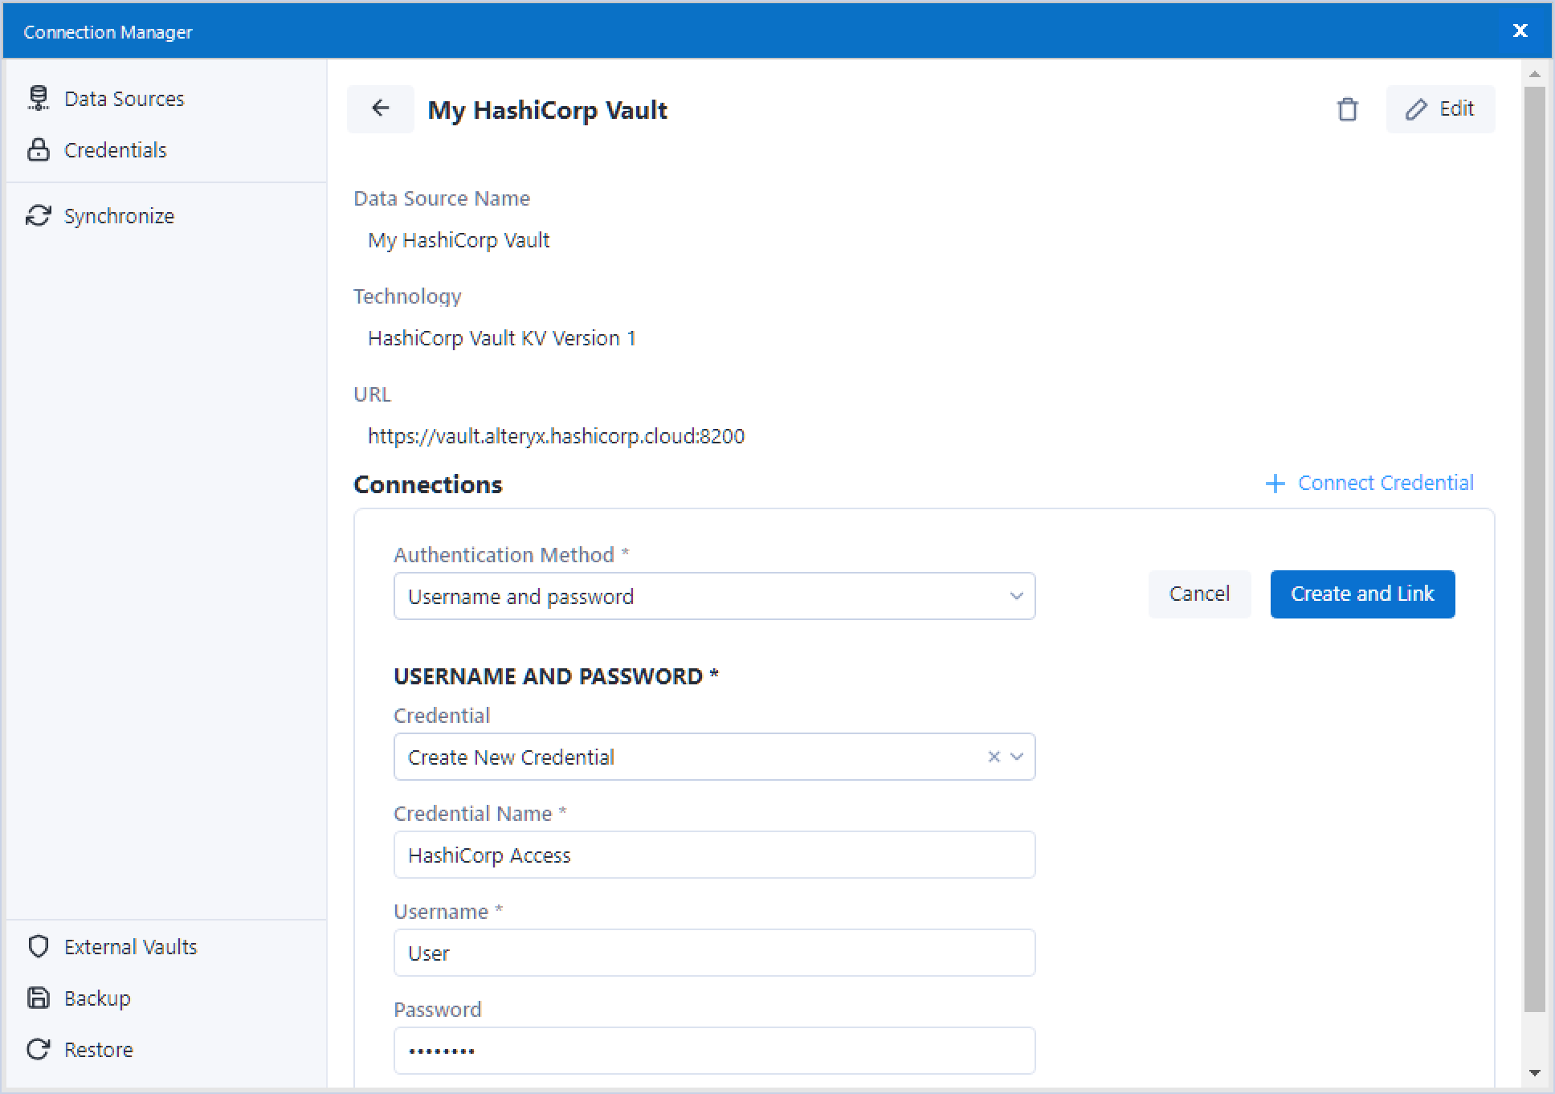Click the pencil icon in Edit button
The image size is (1555, 1094).
[1416, 109]
